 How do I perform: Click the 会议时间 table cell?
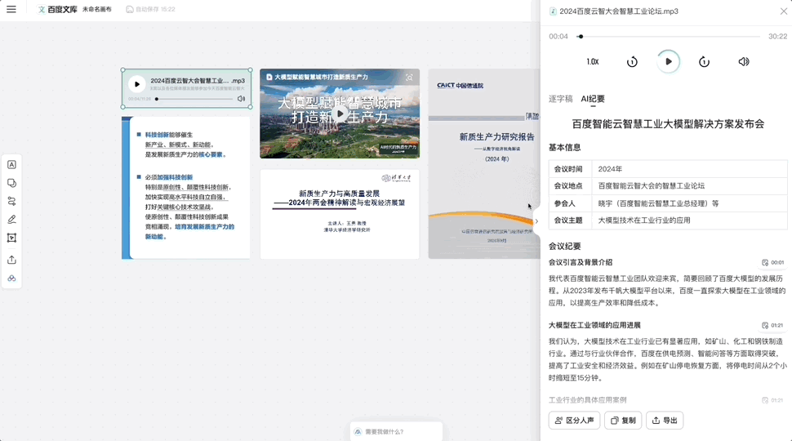click(570, 169)
